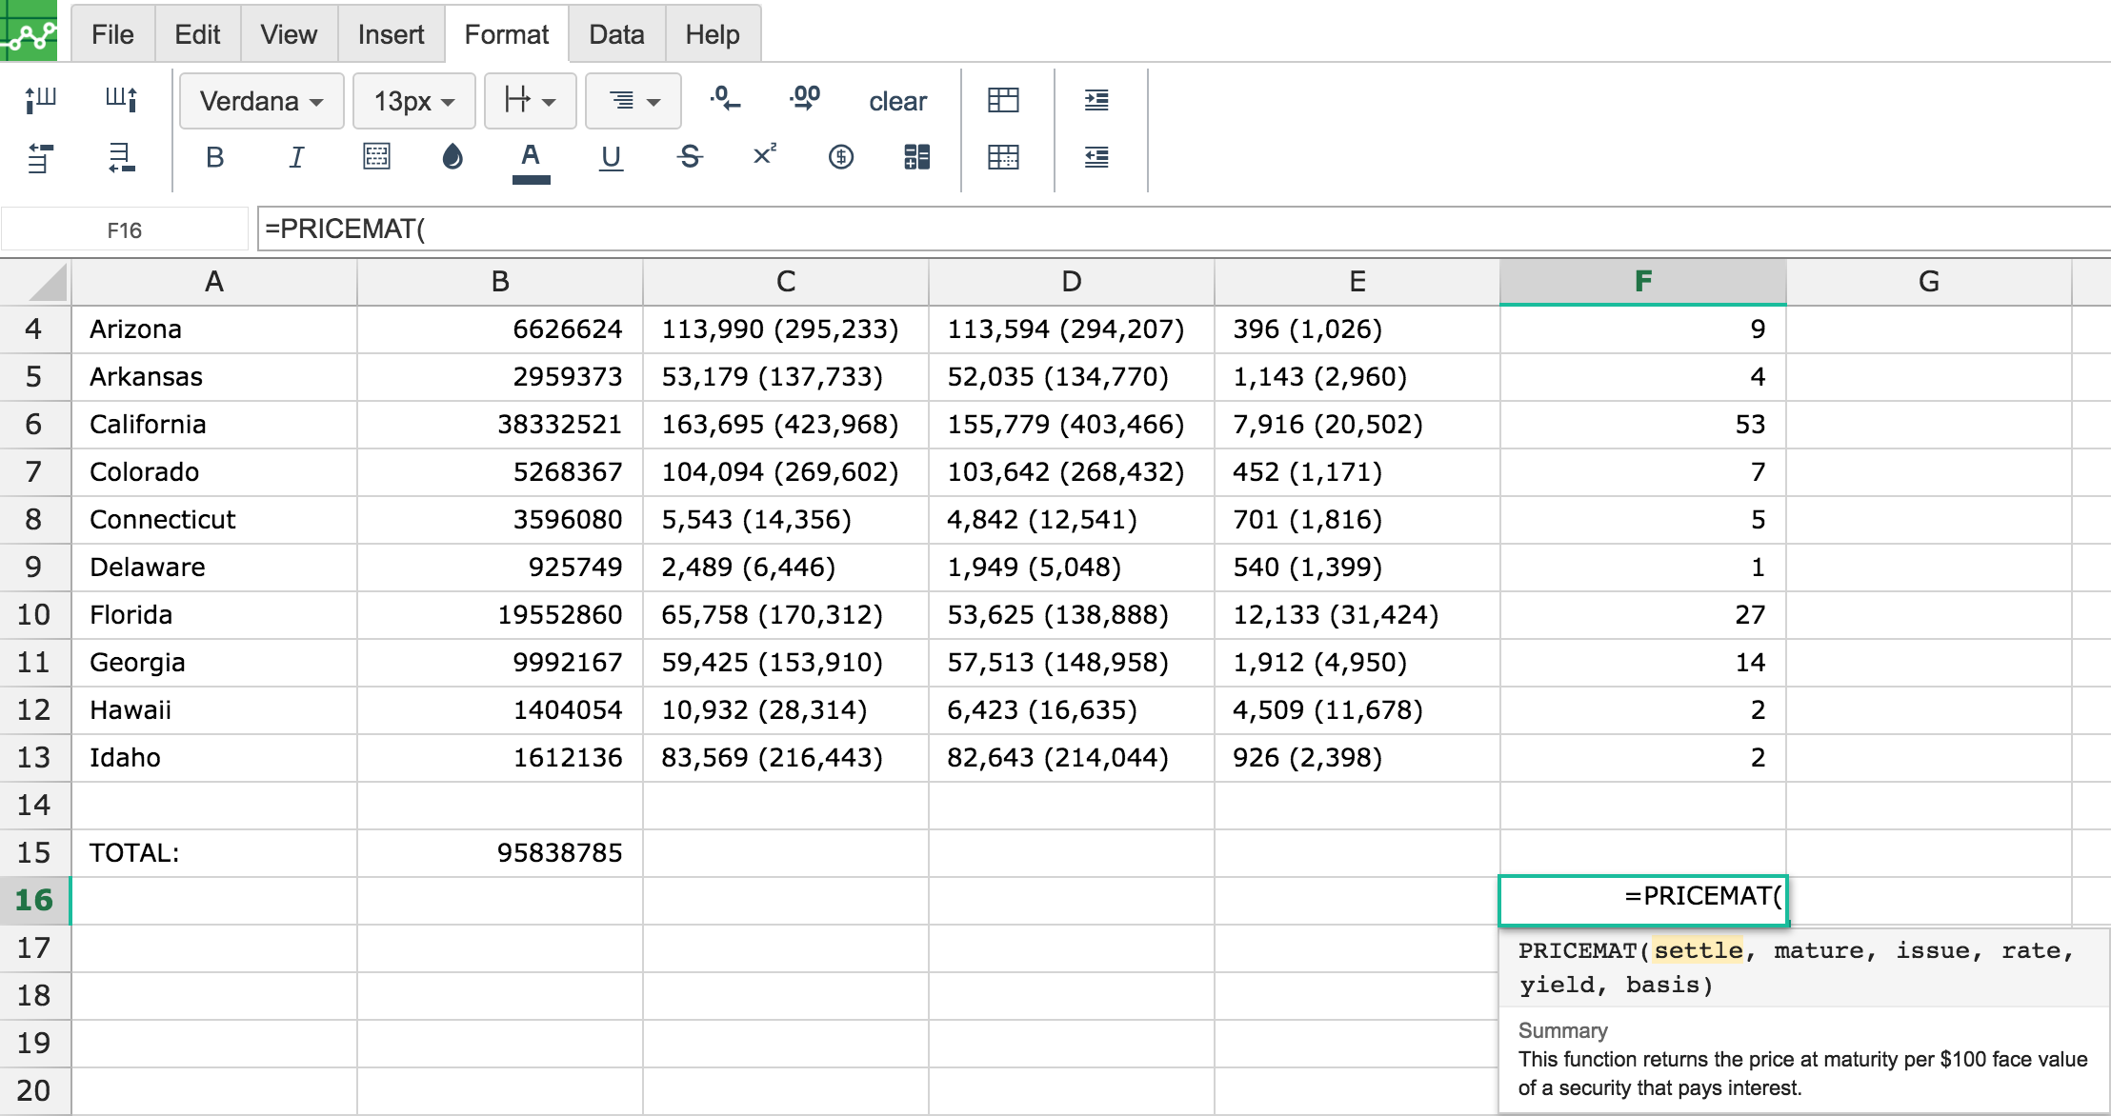Click the clear formatting button
Viewport: 2111px width, 1116px height.
897,101
